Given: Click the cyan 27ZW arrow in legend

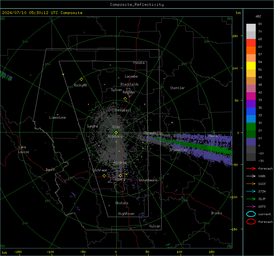Looking at the screenshot, I should pyautogui.click(x=251, y=191).
